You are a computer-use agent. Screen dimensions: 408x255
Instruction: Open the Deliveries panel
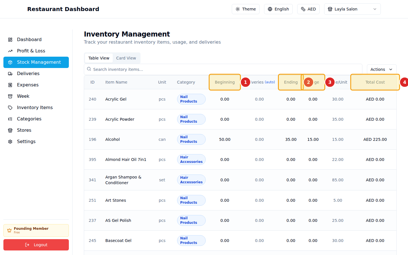tap(29, 73)
